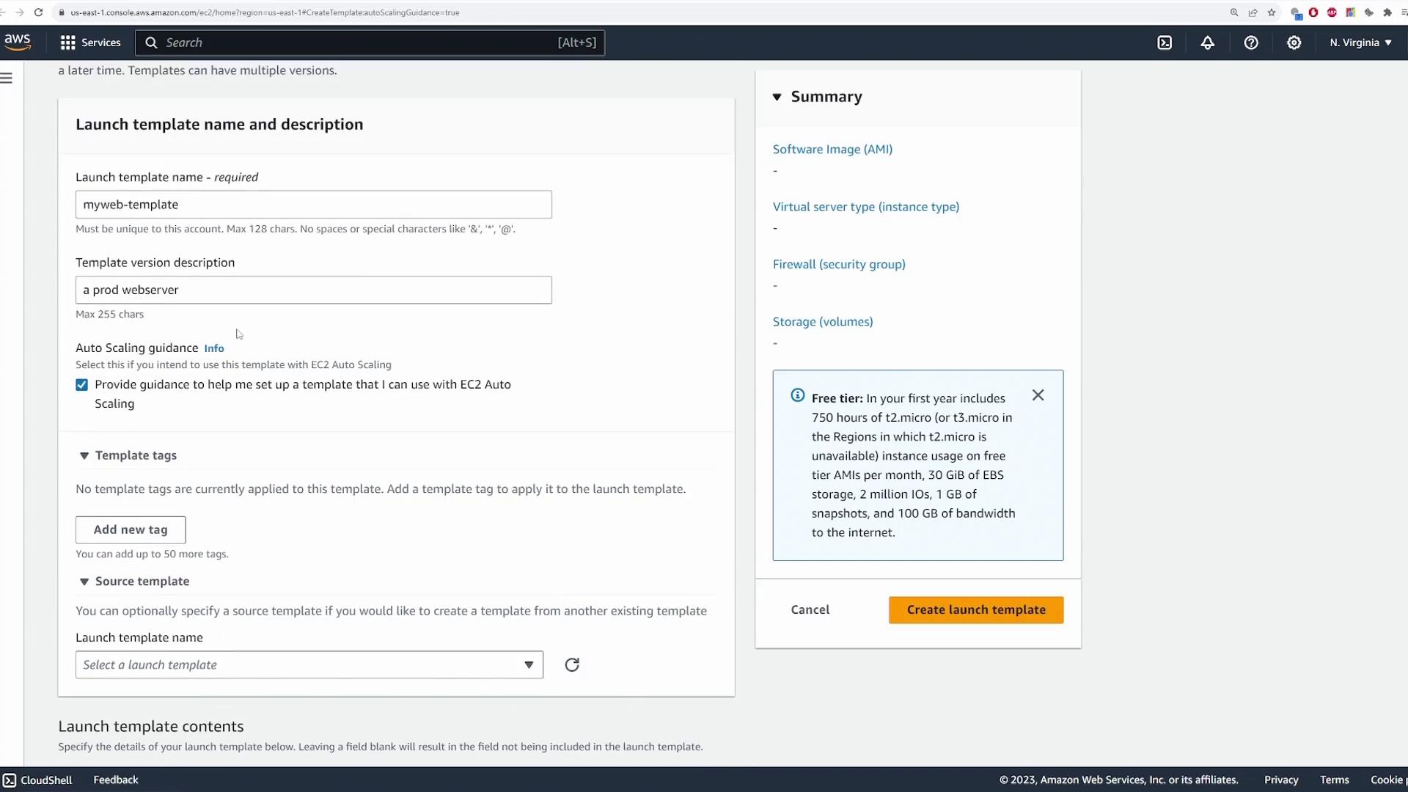Viewport: 1408px width, 792px height.
Task: Click the Template version description field
Action: [x=314, y=290]
